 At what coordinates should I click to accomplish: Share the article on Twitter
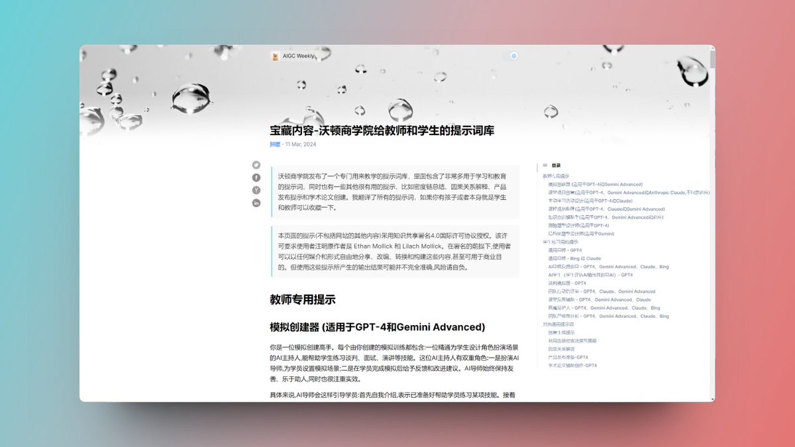click(256, 165)
